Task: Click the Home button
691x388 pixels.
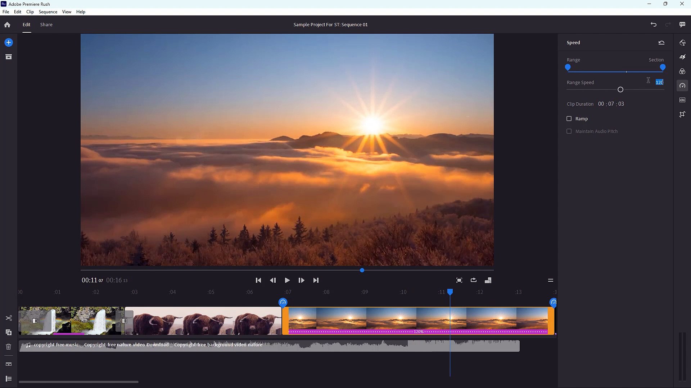Action: click(x=7, y=24)
